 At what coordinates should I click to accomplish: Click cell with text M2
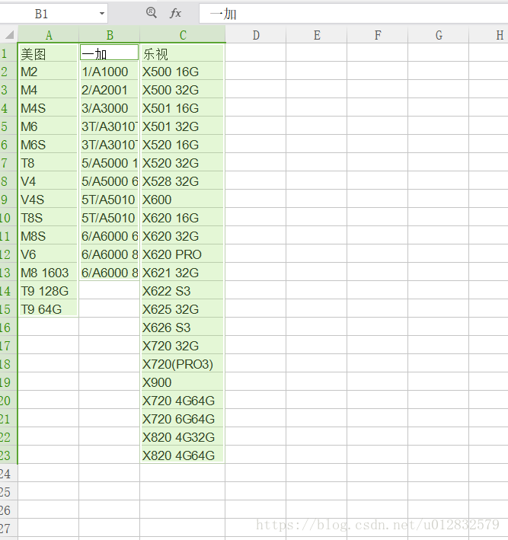coord(49,72)
